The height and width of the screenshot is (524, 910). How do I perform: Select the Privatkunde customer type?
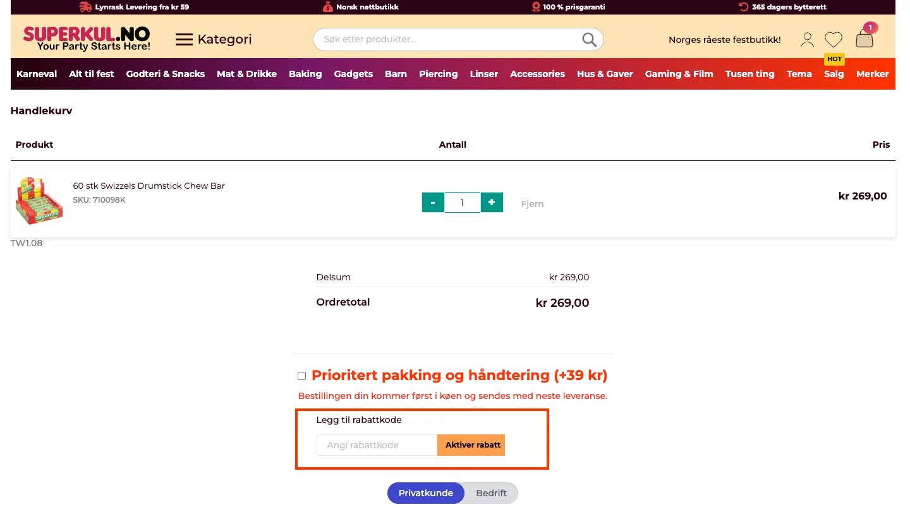tap(425, 493)
